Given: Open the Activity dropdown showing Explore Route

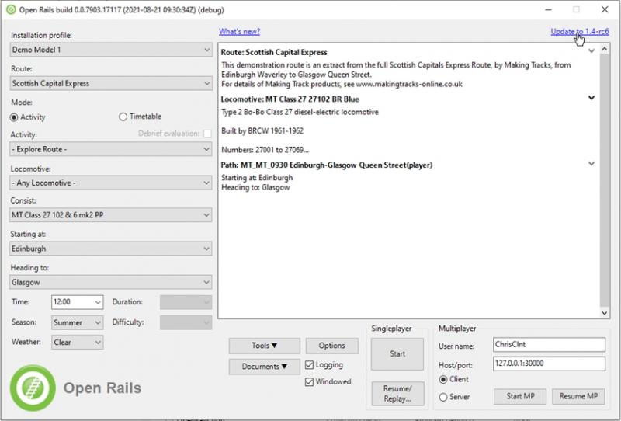Looking at the screenshot, I should (111, 149).
